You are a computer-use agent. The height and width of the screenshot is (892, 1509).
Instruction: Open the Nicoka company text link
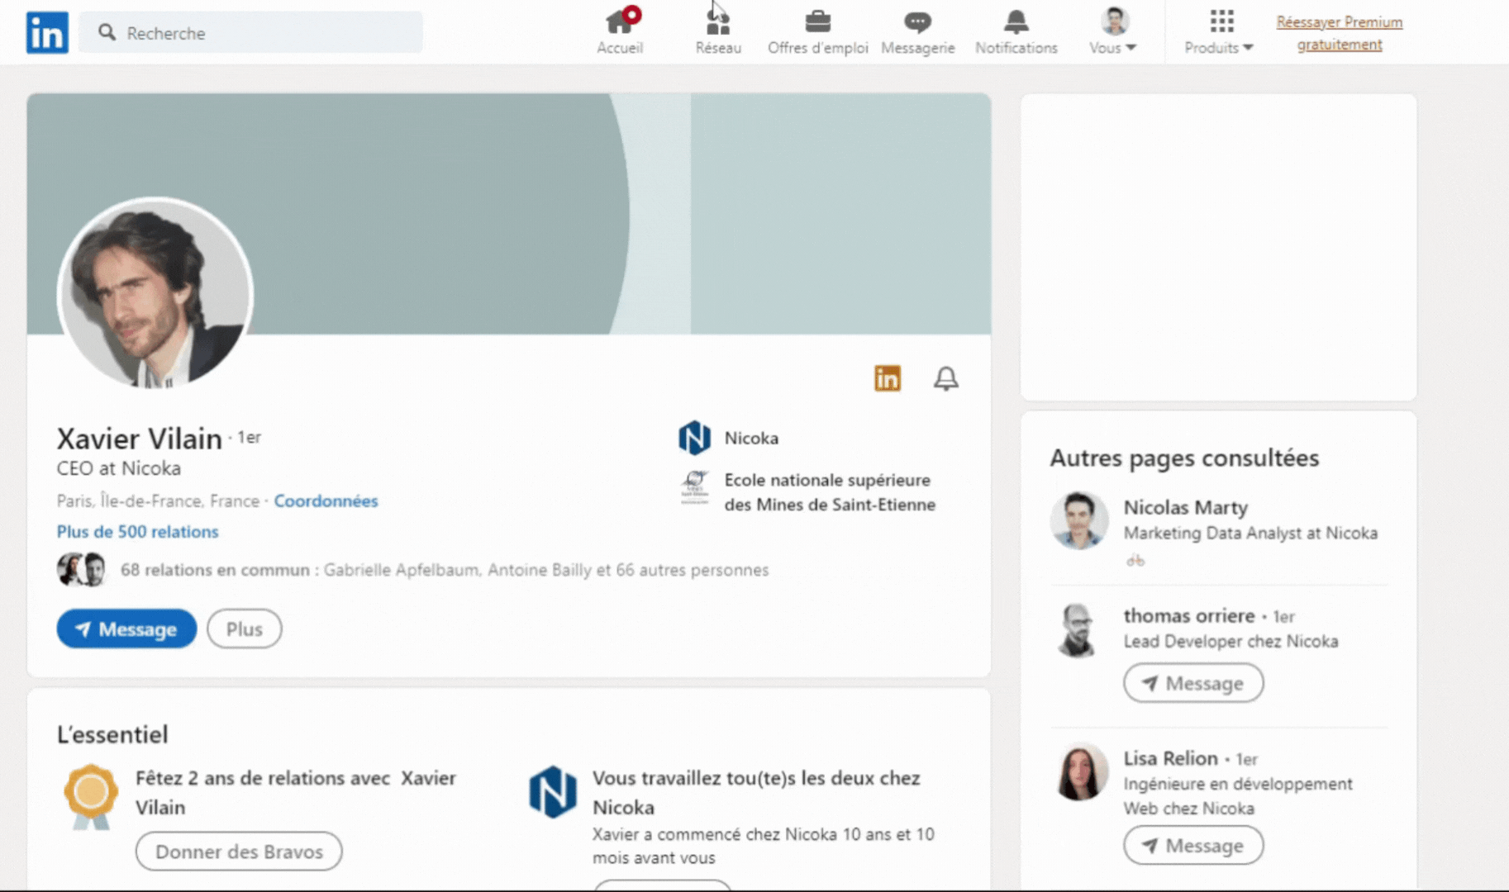coord(751,438)
